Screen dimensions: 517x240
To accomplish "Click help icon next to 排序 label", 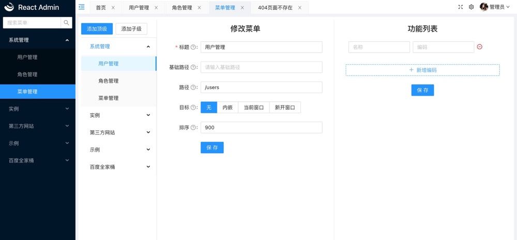I will click(x=193, y=128).
